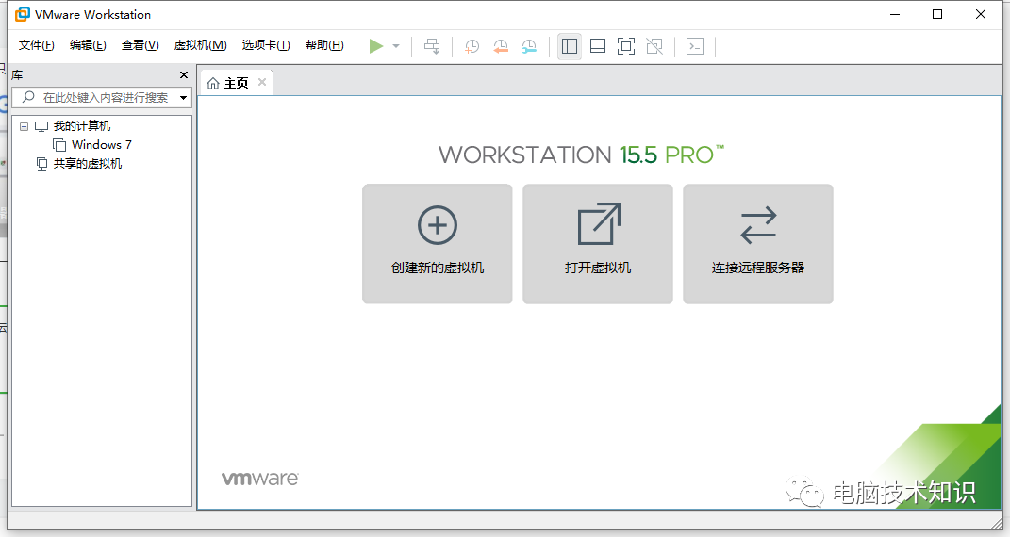
Task: Click the console view toolbar icon
Action: (x=695, y=46)
